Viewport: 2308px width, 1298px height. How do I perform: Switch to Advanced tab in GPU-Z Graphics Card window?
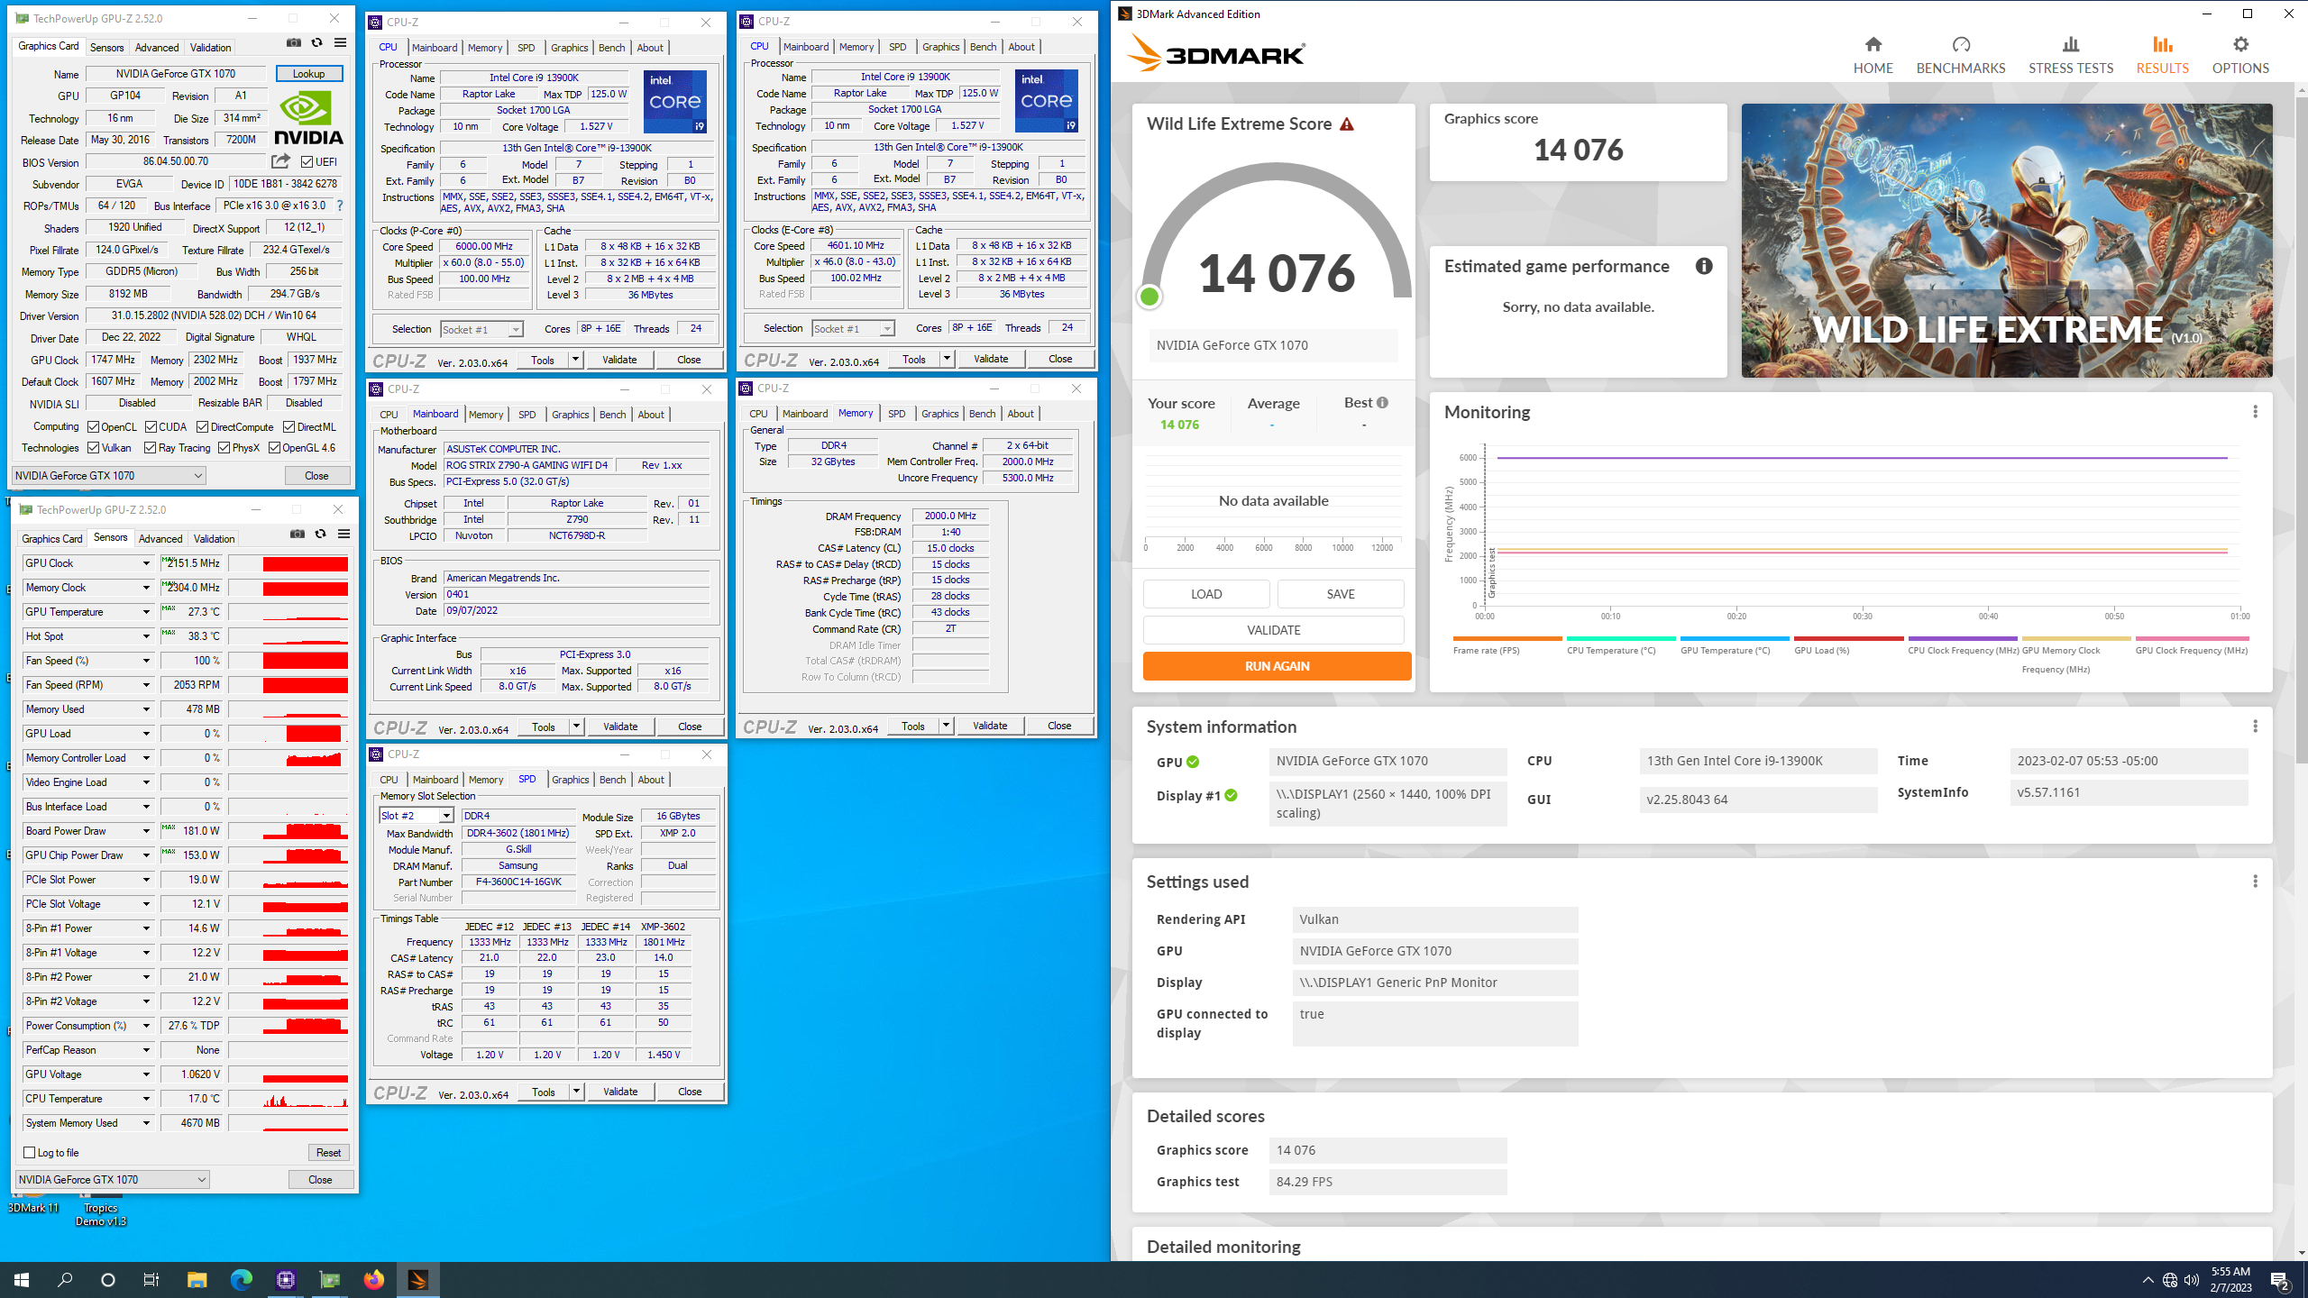point(157,47)
